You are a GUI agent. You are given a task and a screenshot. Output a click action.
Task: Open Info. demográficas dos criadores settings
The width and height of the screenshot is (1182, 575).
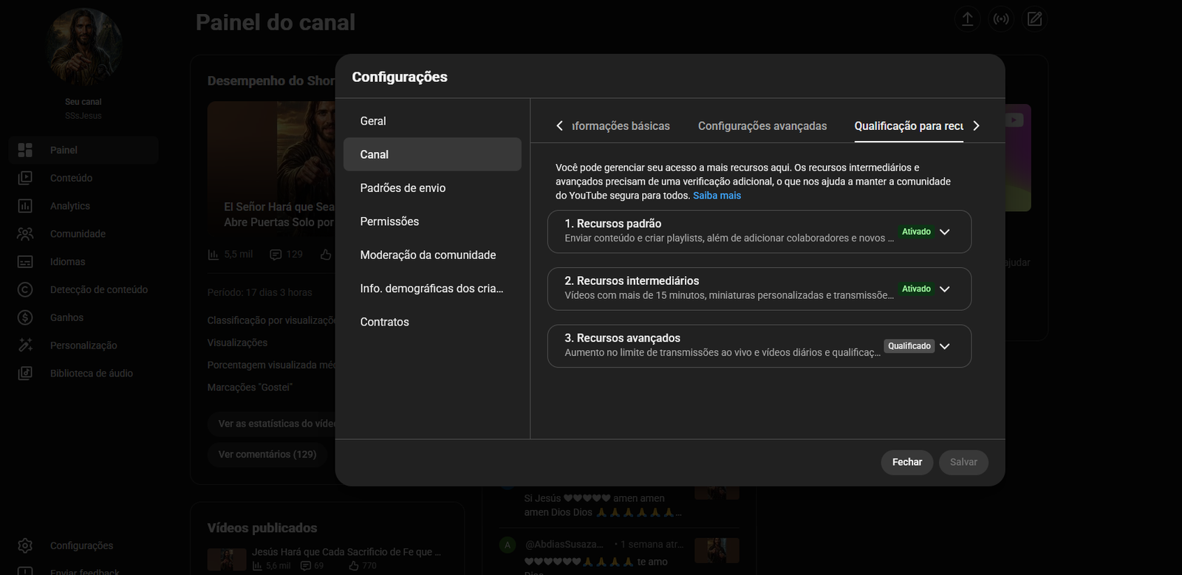point(432,289)
